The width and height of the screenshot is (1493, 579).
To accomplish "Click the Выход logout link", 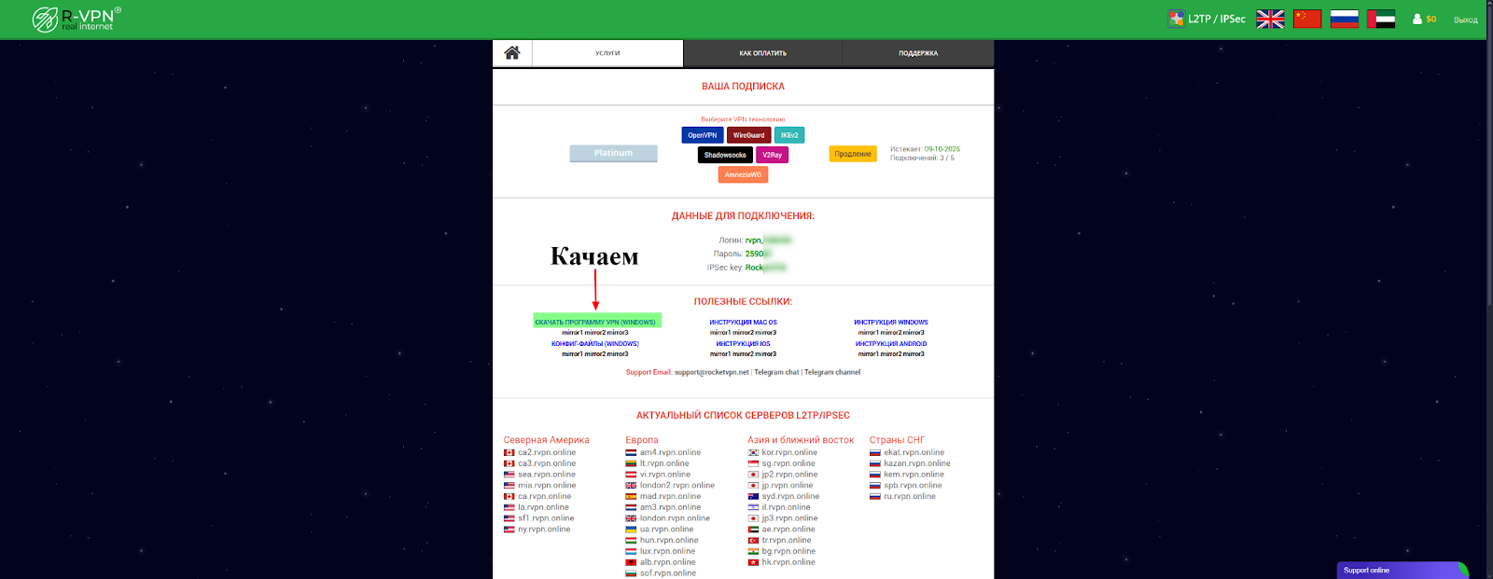I will coord(1465,20).
